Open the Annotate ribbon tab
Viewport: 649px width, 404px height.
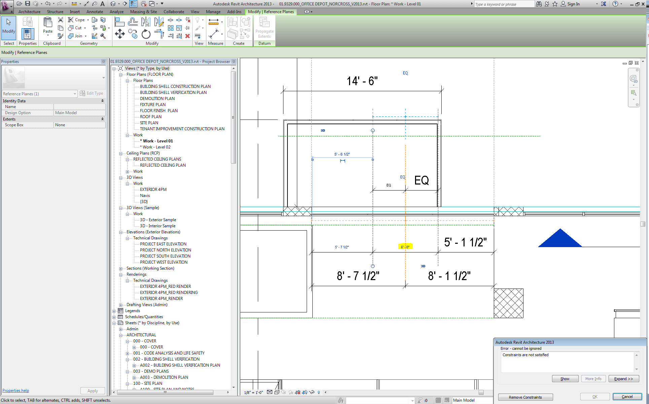pos(95,12)
